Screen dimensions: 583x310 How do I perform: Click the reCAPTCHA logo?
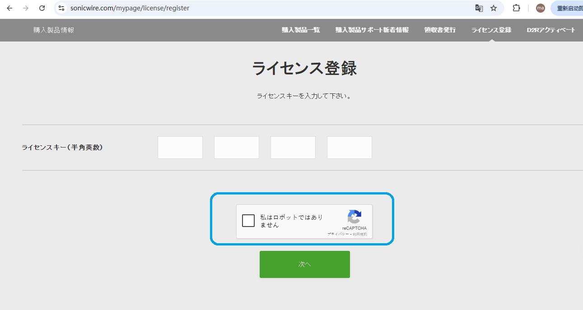pyautogui.click(x=354, y=217)
